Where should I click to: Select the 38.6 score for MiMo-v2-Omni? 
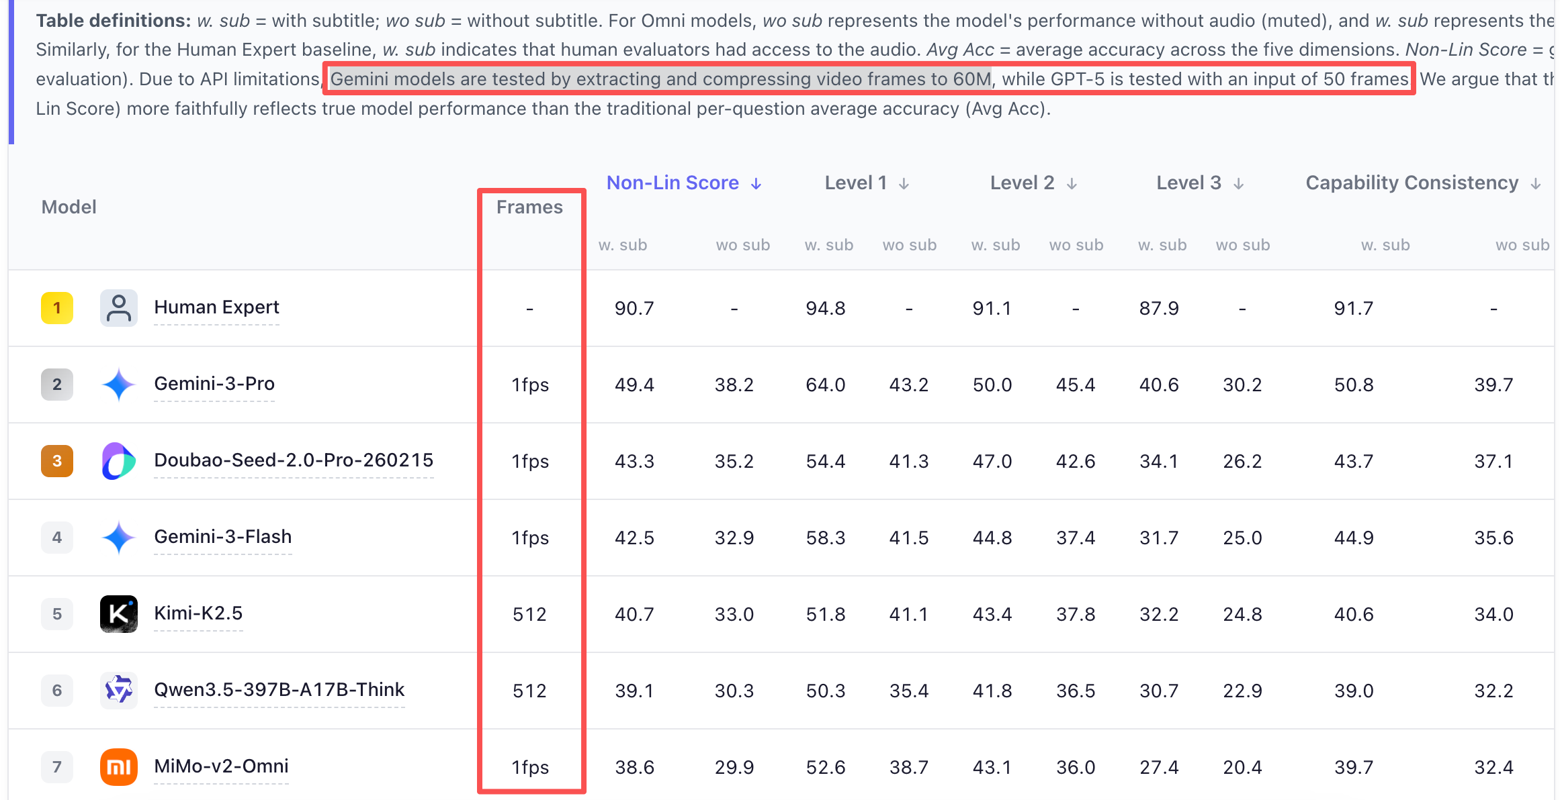[x=634, y=768]
